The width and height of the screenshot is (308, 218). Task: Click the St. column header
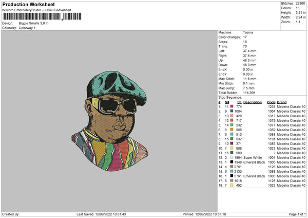click(x=239, y=102)
